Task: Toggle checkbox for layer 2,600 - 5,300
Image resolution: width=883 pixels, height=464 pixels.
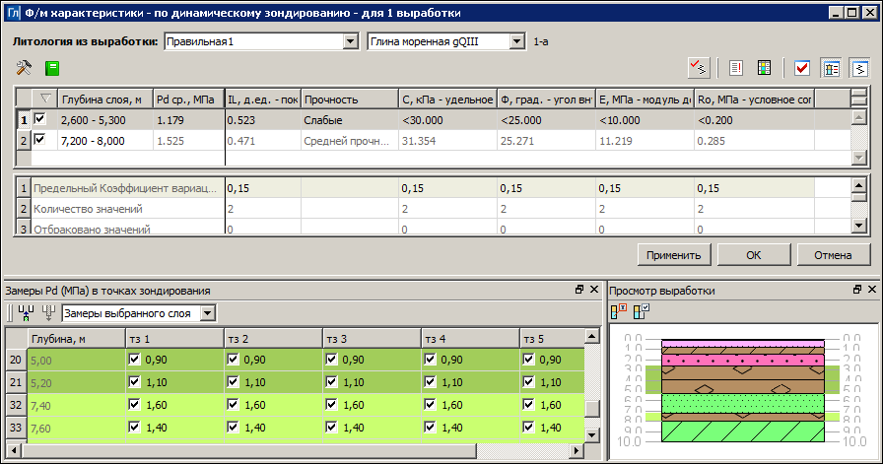Action: coord(39,119)
